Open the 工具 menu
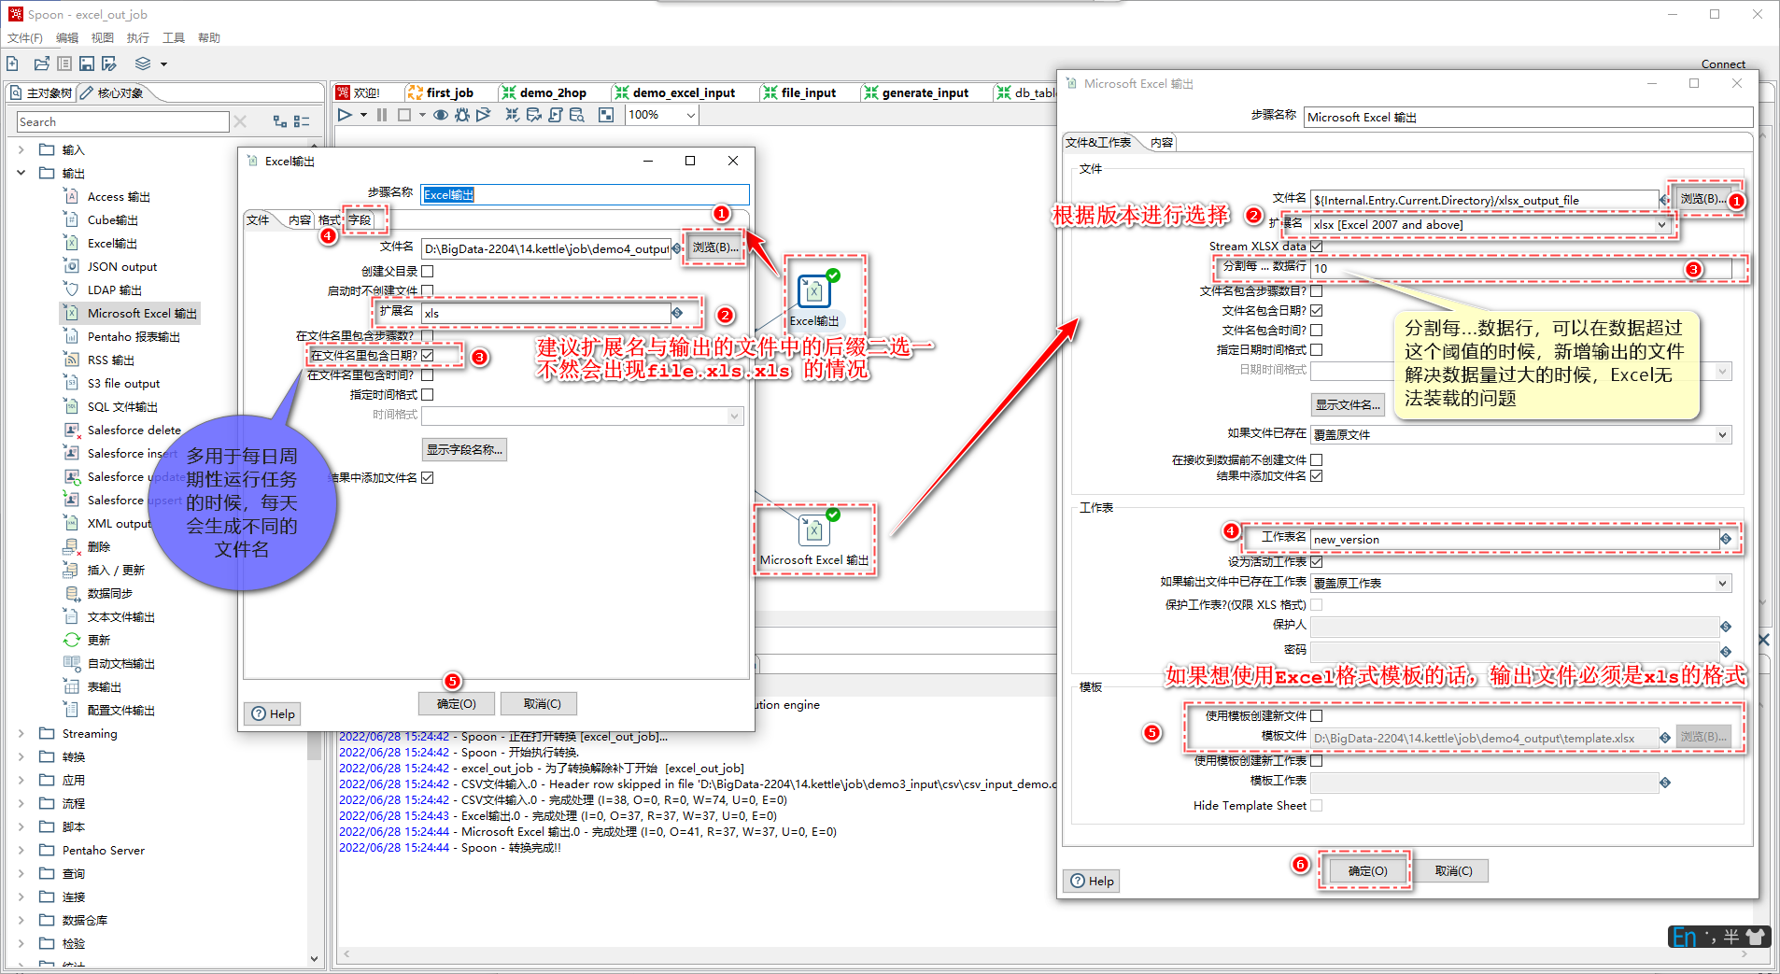This screenshot has width=1780, height=974. (174, 38)
